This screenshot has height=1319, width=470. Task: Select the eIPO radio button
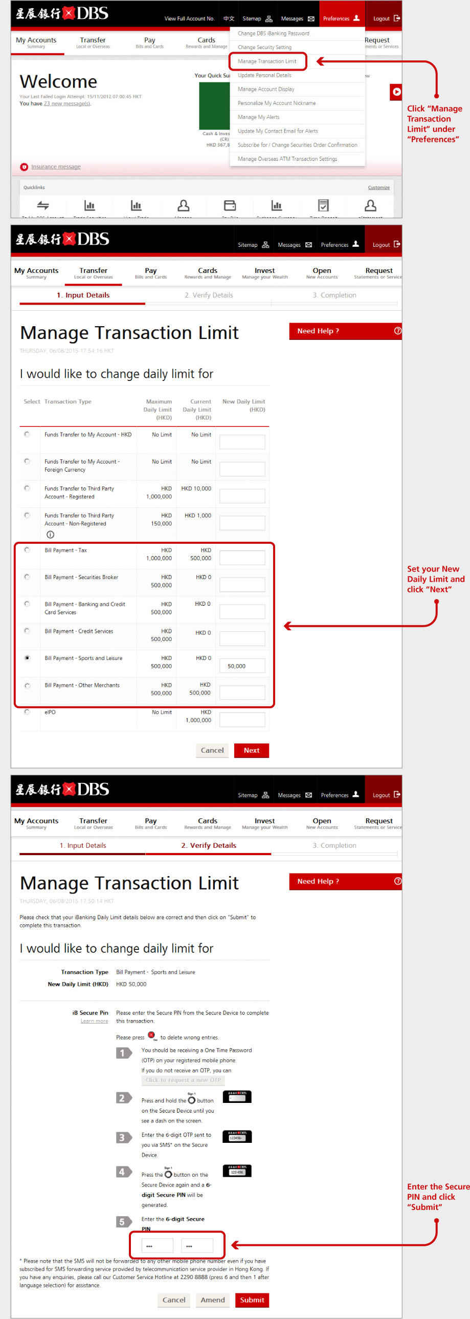tap(27, 712)
